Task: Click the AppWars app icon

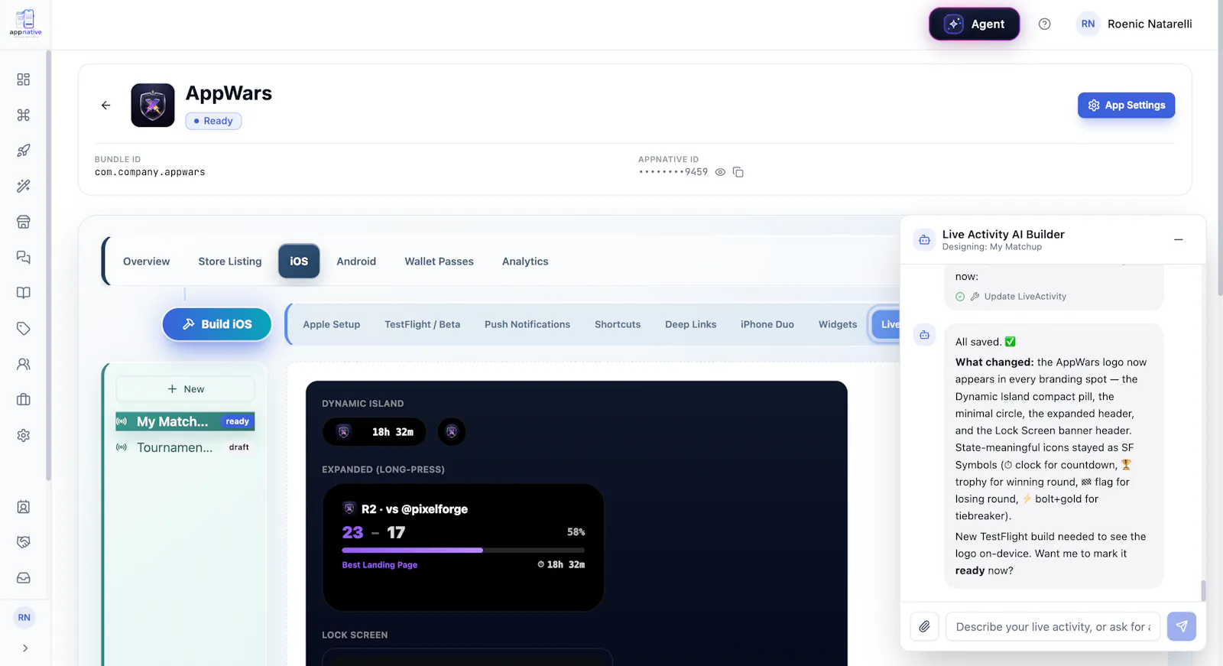Action: [153, 105]
